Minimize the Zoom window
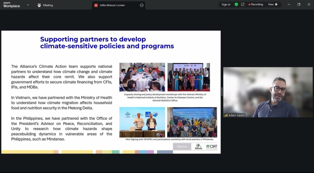314x173 pixels. pyautogui.click(x=288, y=5)
